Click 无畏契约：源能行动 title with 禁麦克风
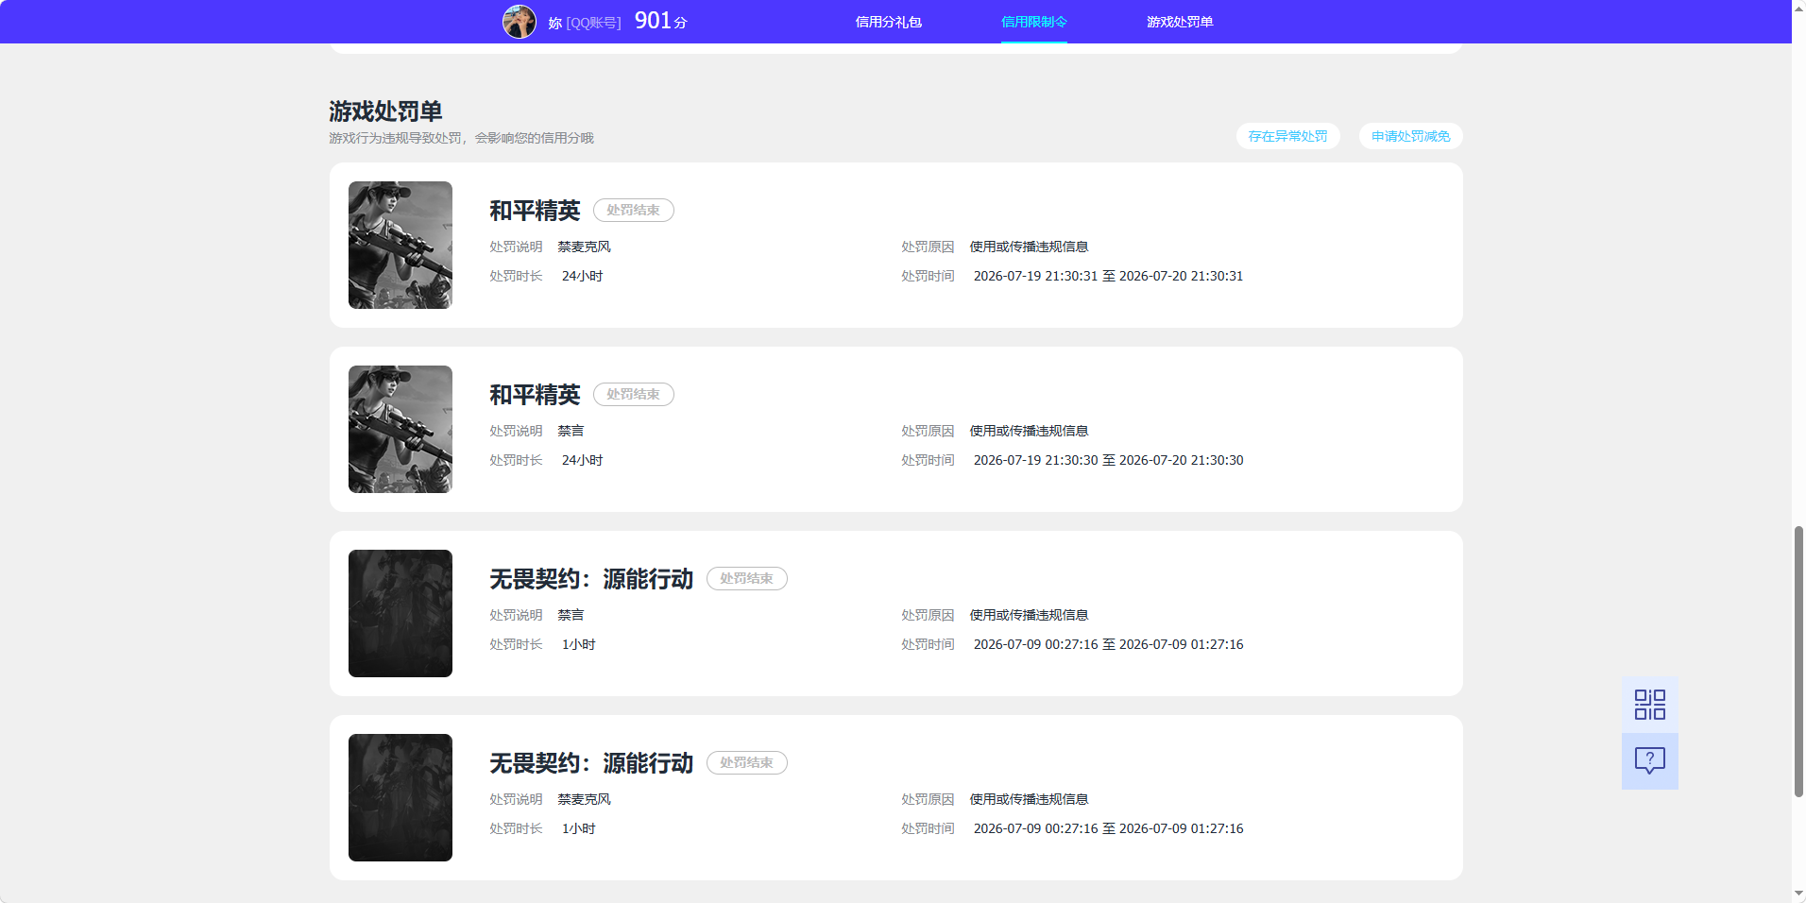The height and width of the screenshot is (903, 1806). pos(591,763)
